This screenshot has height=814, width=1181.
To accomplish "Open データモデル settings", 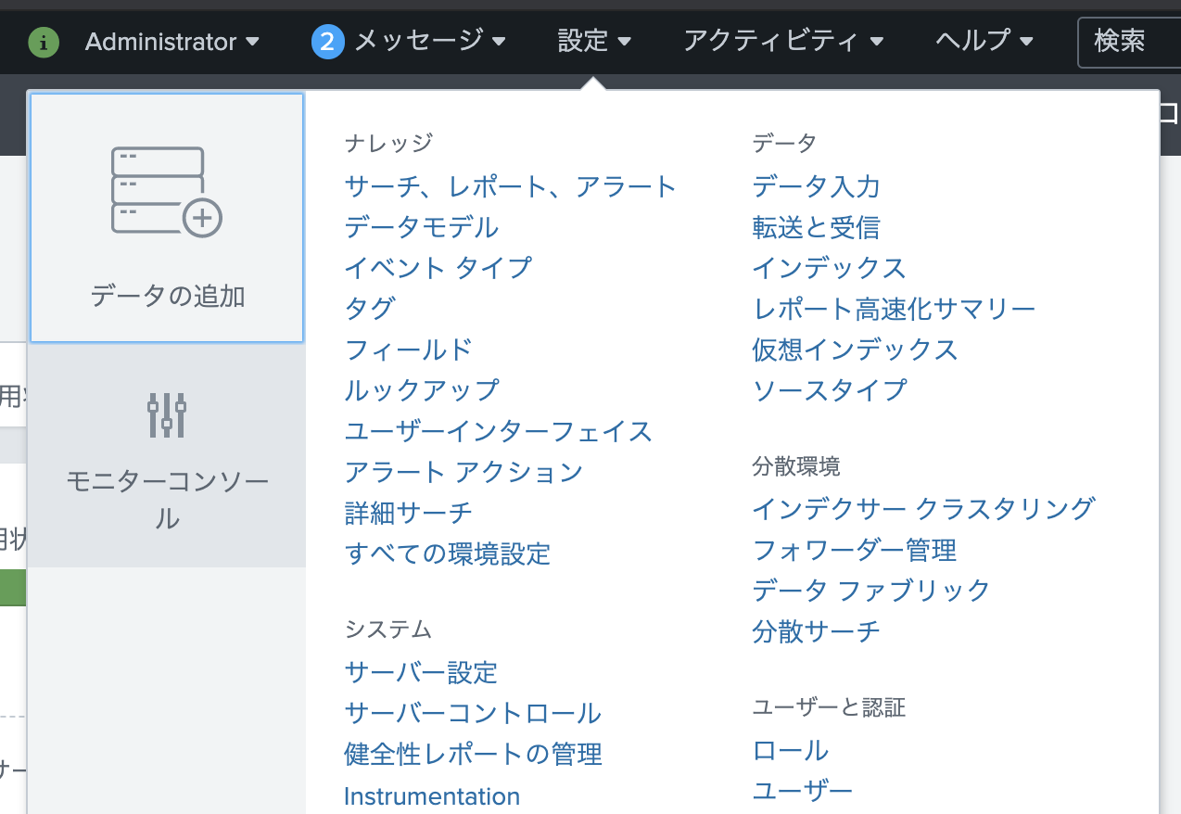I will click(x=422, y=227).
